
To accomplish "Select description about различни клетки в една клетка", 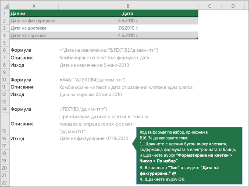I will [126, 87].
